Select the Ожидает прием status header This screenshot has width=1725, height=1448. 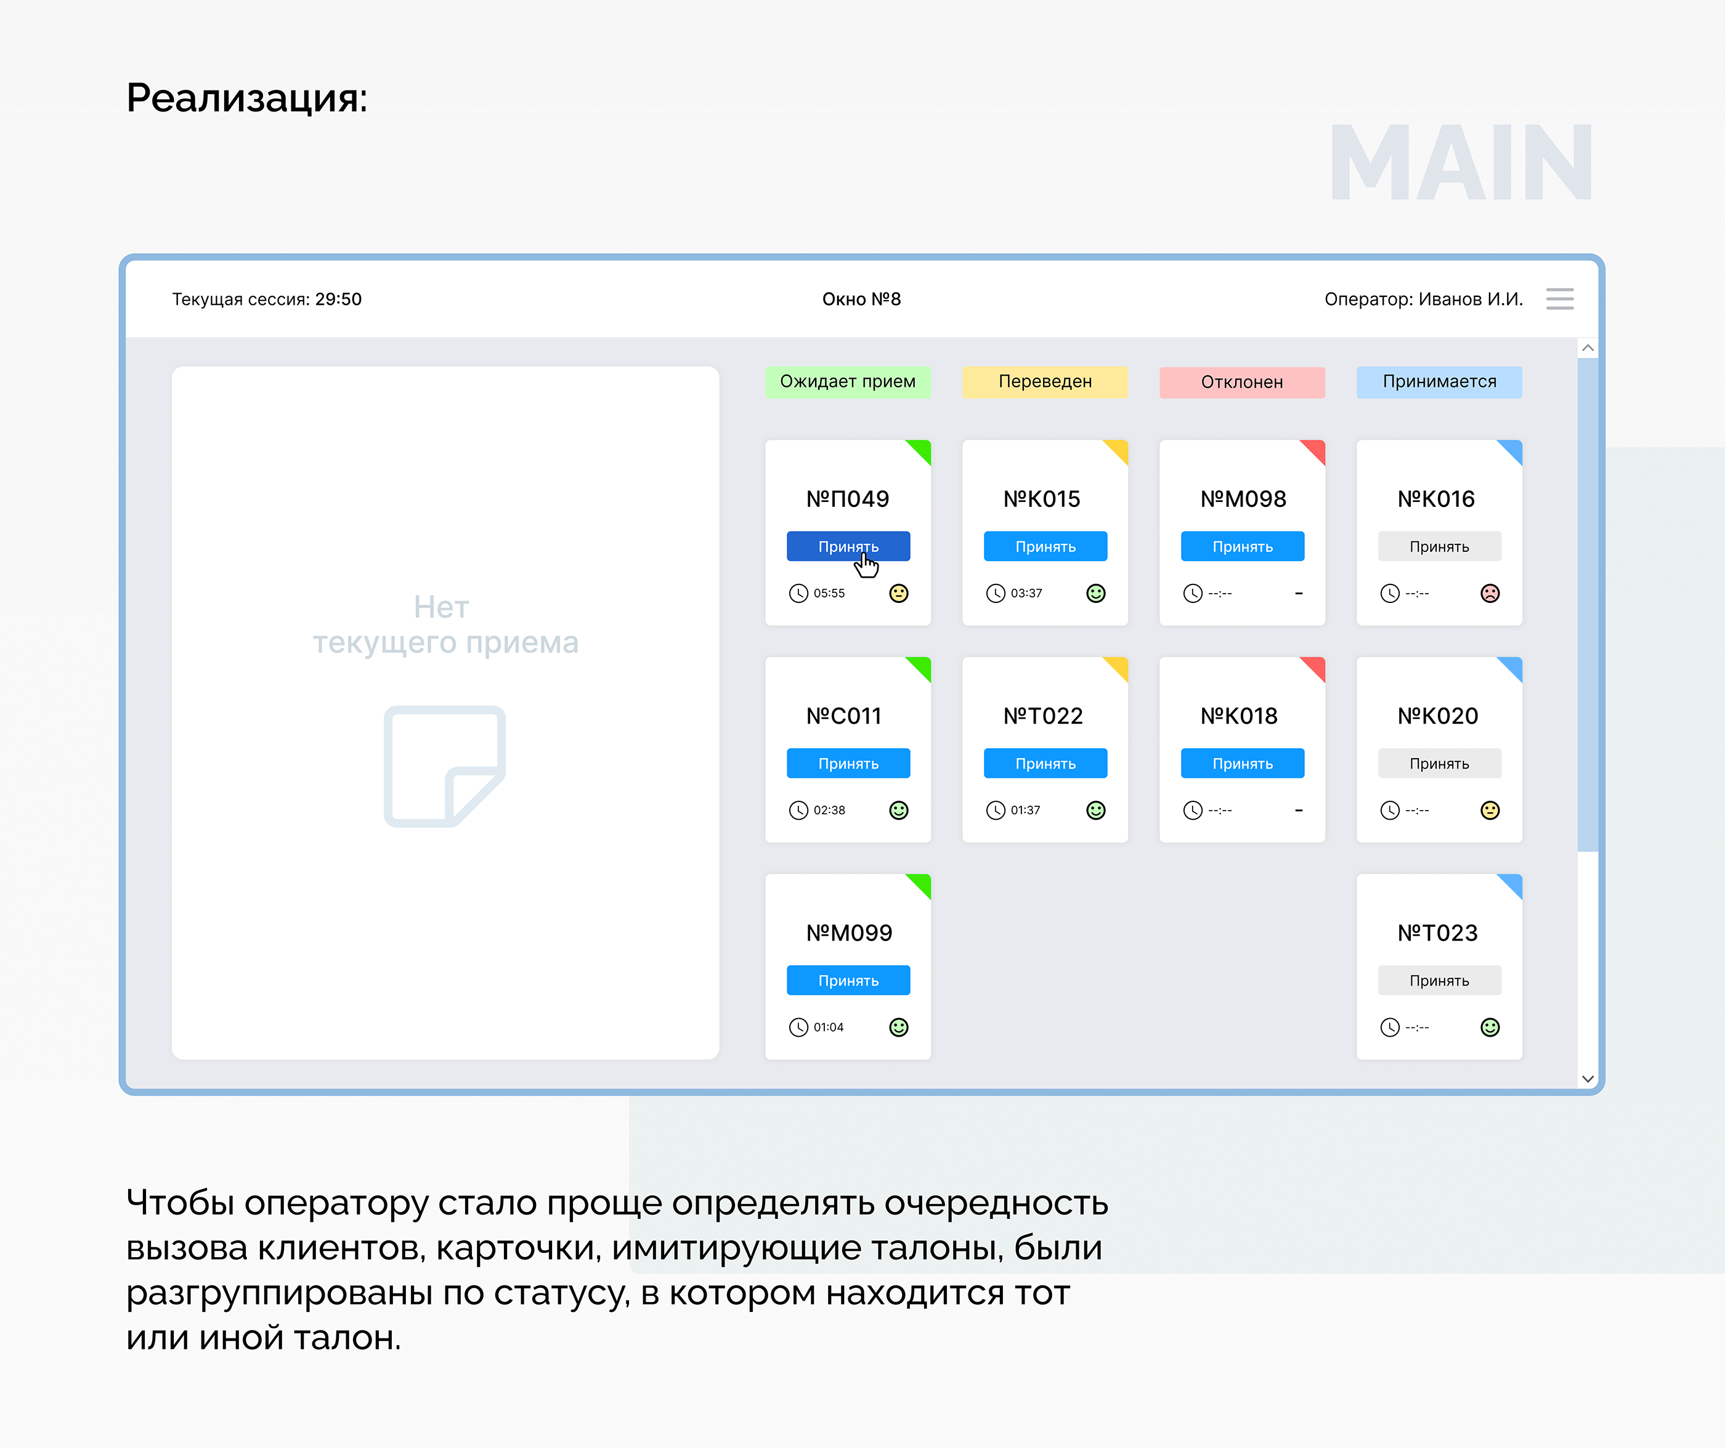point(847,382)
